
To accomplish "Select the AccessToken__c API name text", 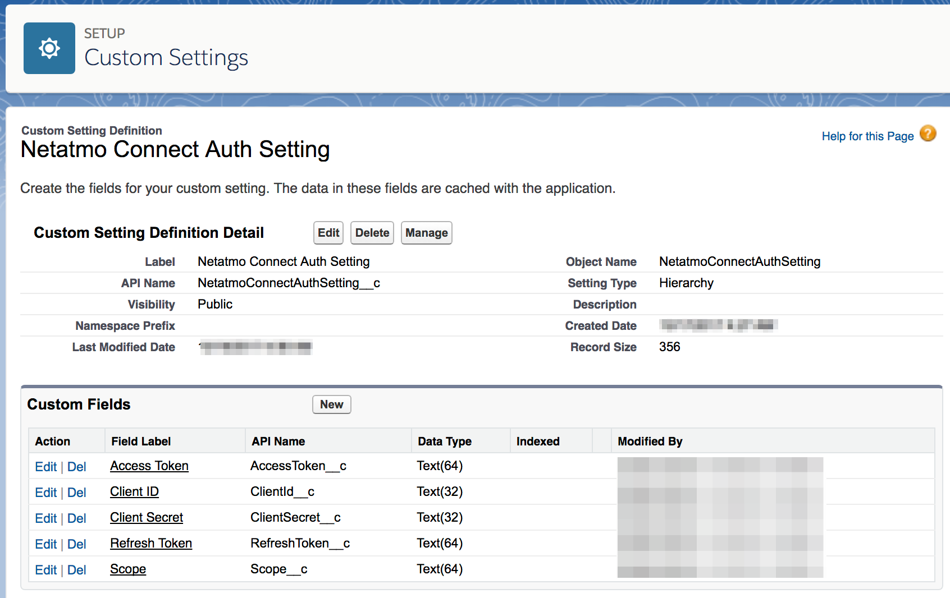I will coord(298,466).
